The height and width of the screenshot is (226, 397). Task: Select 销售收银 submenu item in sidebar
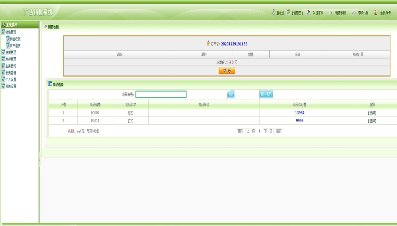click(x=15, y=39)
